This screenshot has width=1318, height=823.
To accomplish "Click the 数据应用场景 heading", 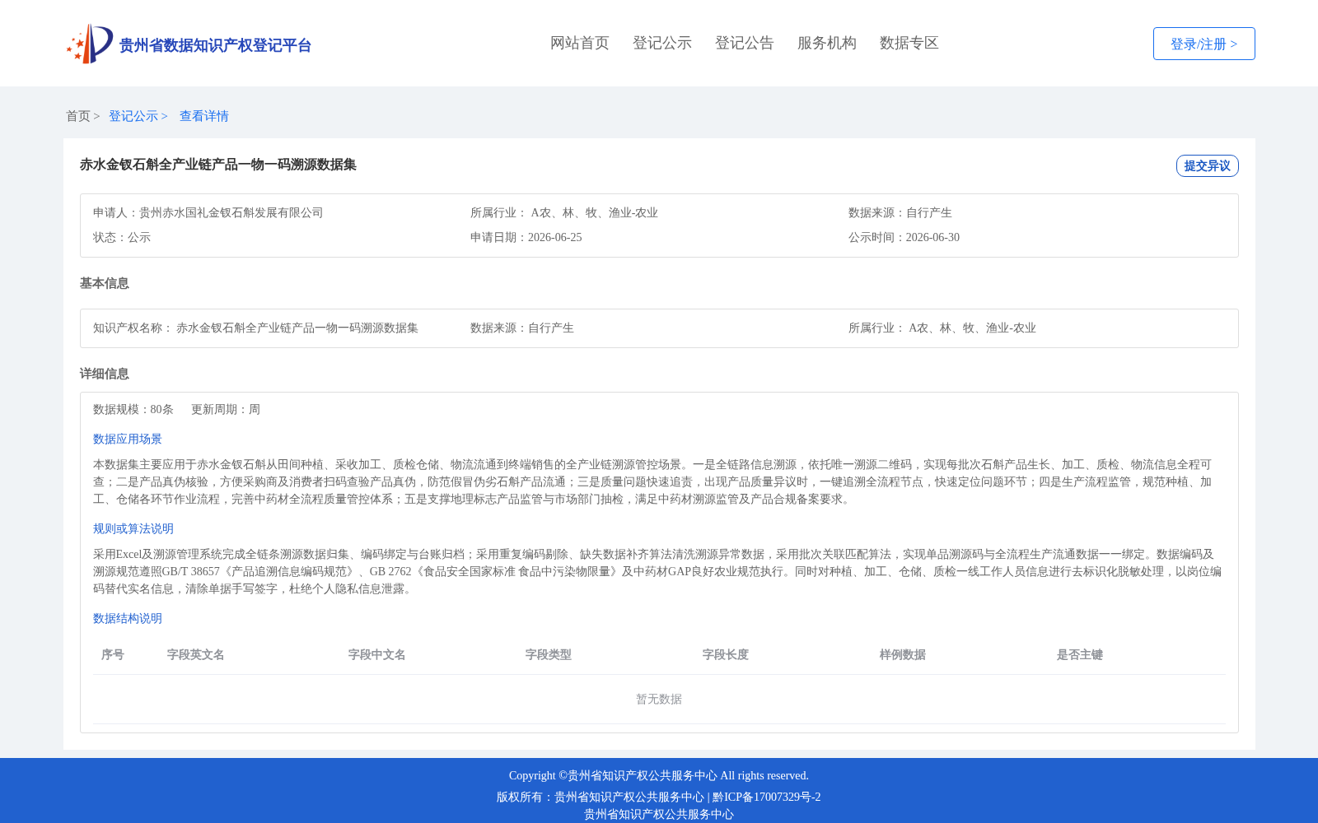I will pyautogui.click(x=128, y=439).
